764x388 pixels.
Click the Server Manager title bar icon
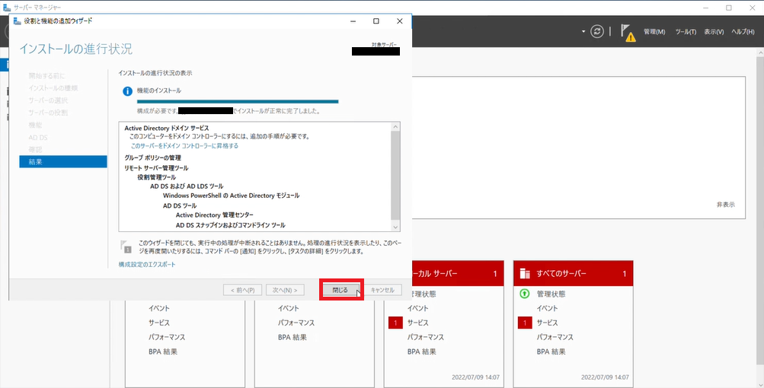[x=7, y=8]
